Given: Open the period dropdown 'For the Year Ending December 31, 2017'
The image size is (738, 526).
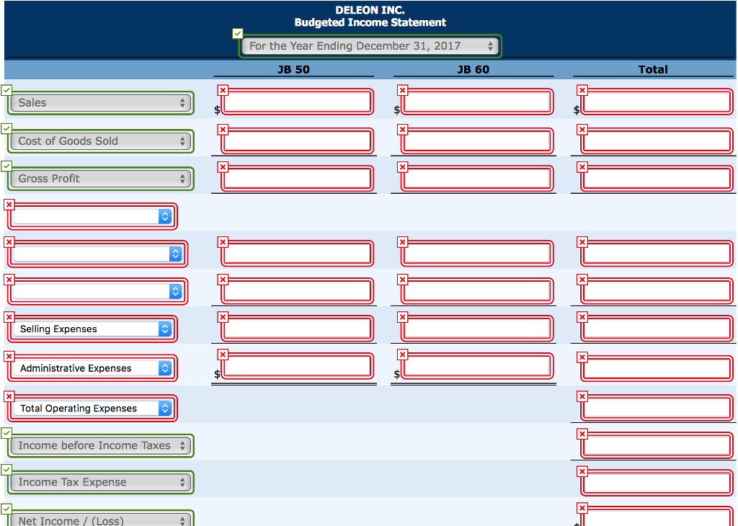Looking at the screenshot, I should coord(370,46).
